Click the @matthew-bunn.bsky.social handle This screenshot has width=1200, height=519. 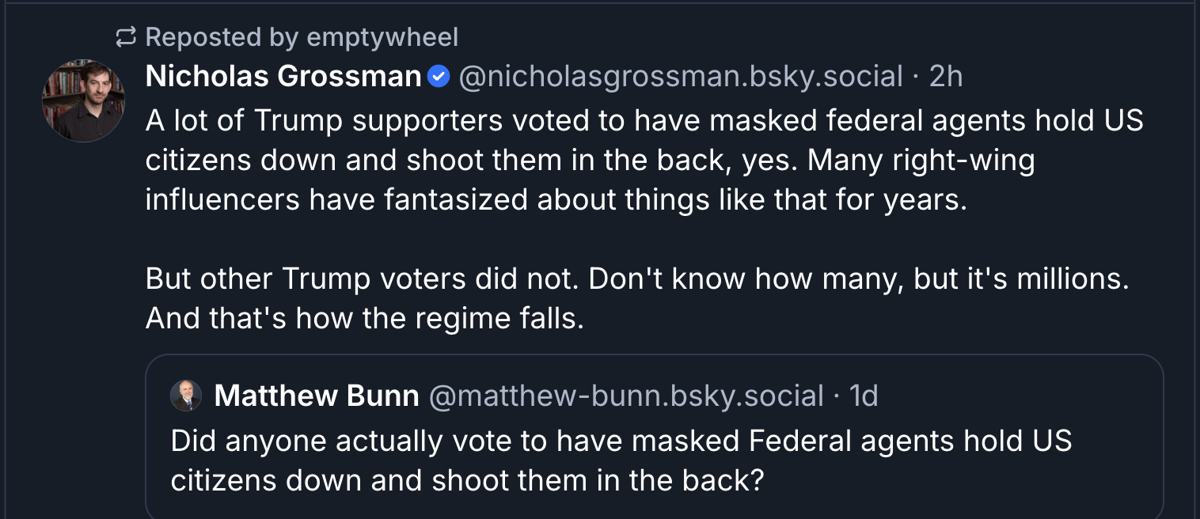coord(626,396)
